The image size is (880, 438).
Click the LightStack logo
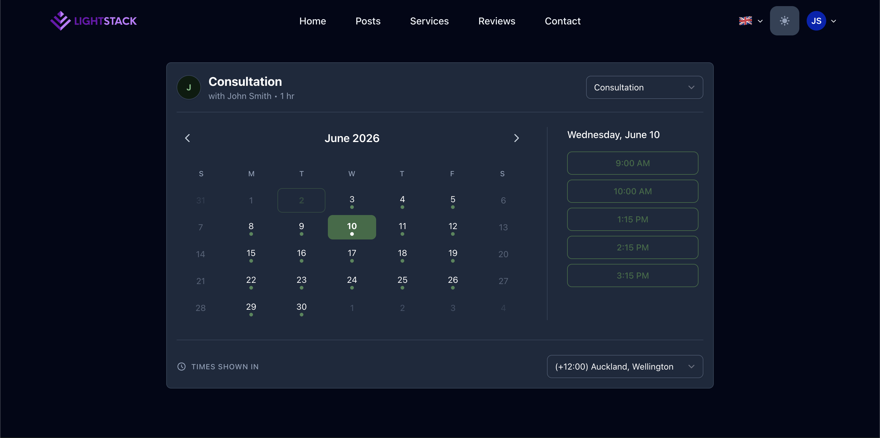tap(93, 21)
